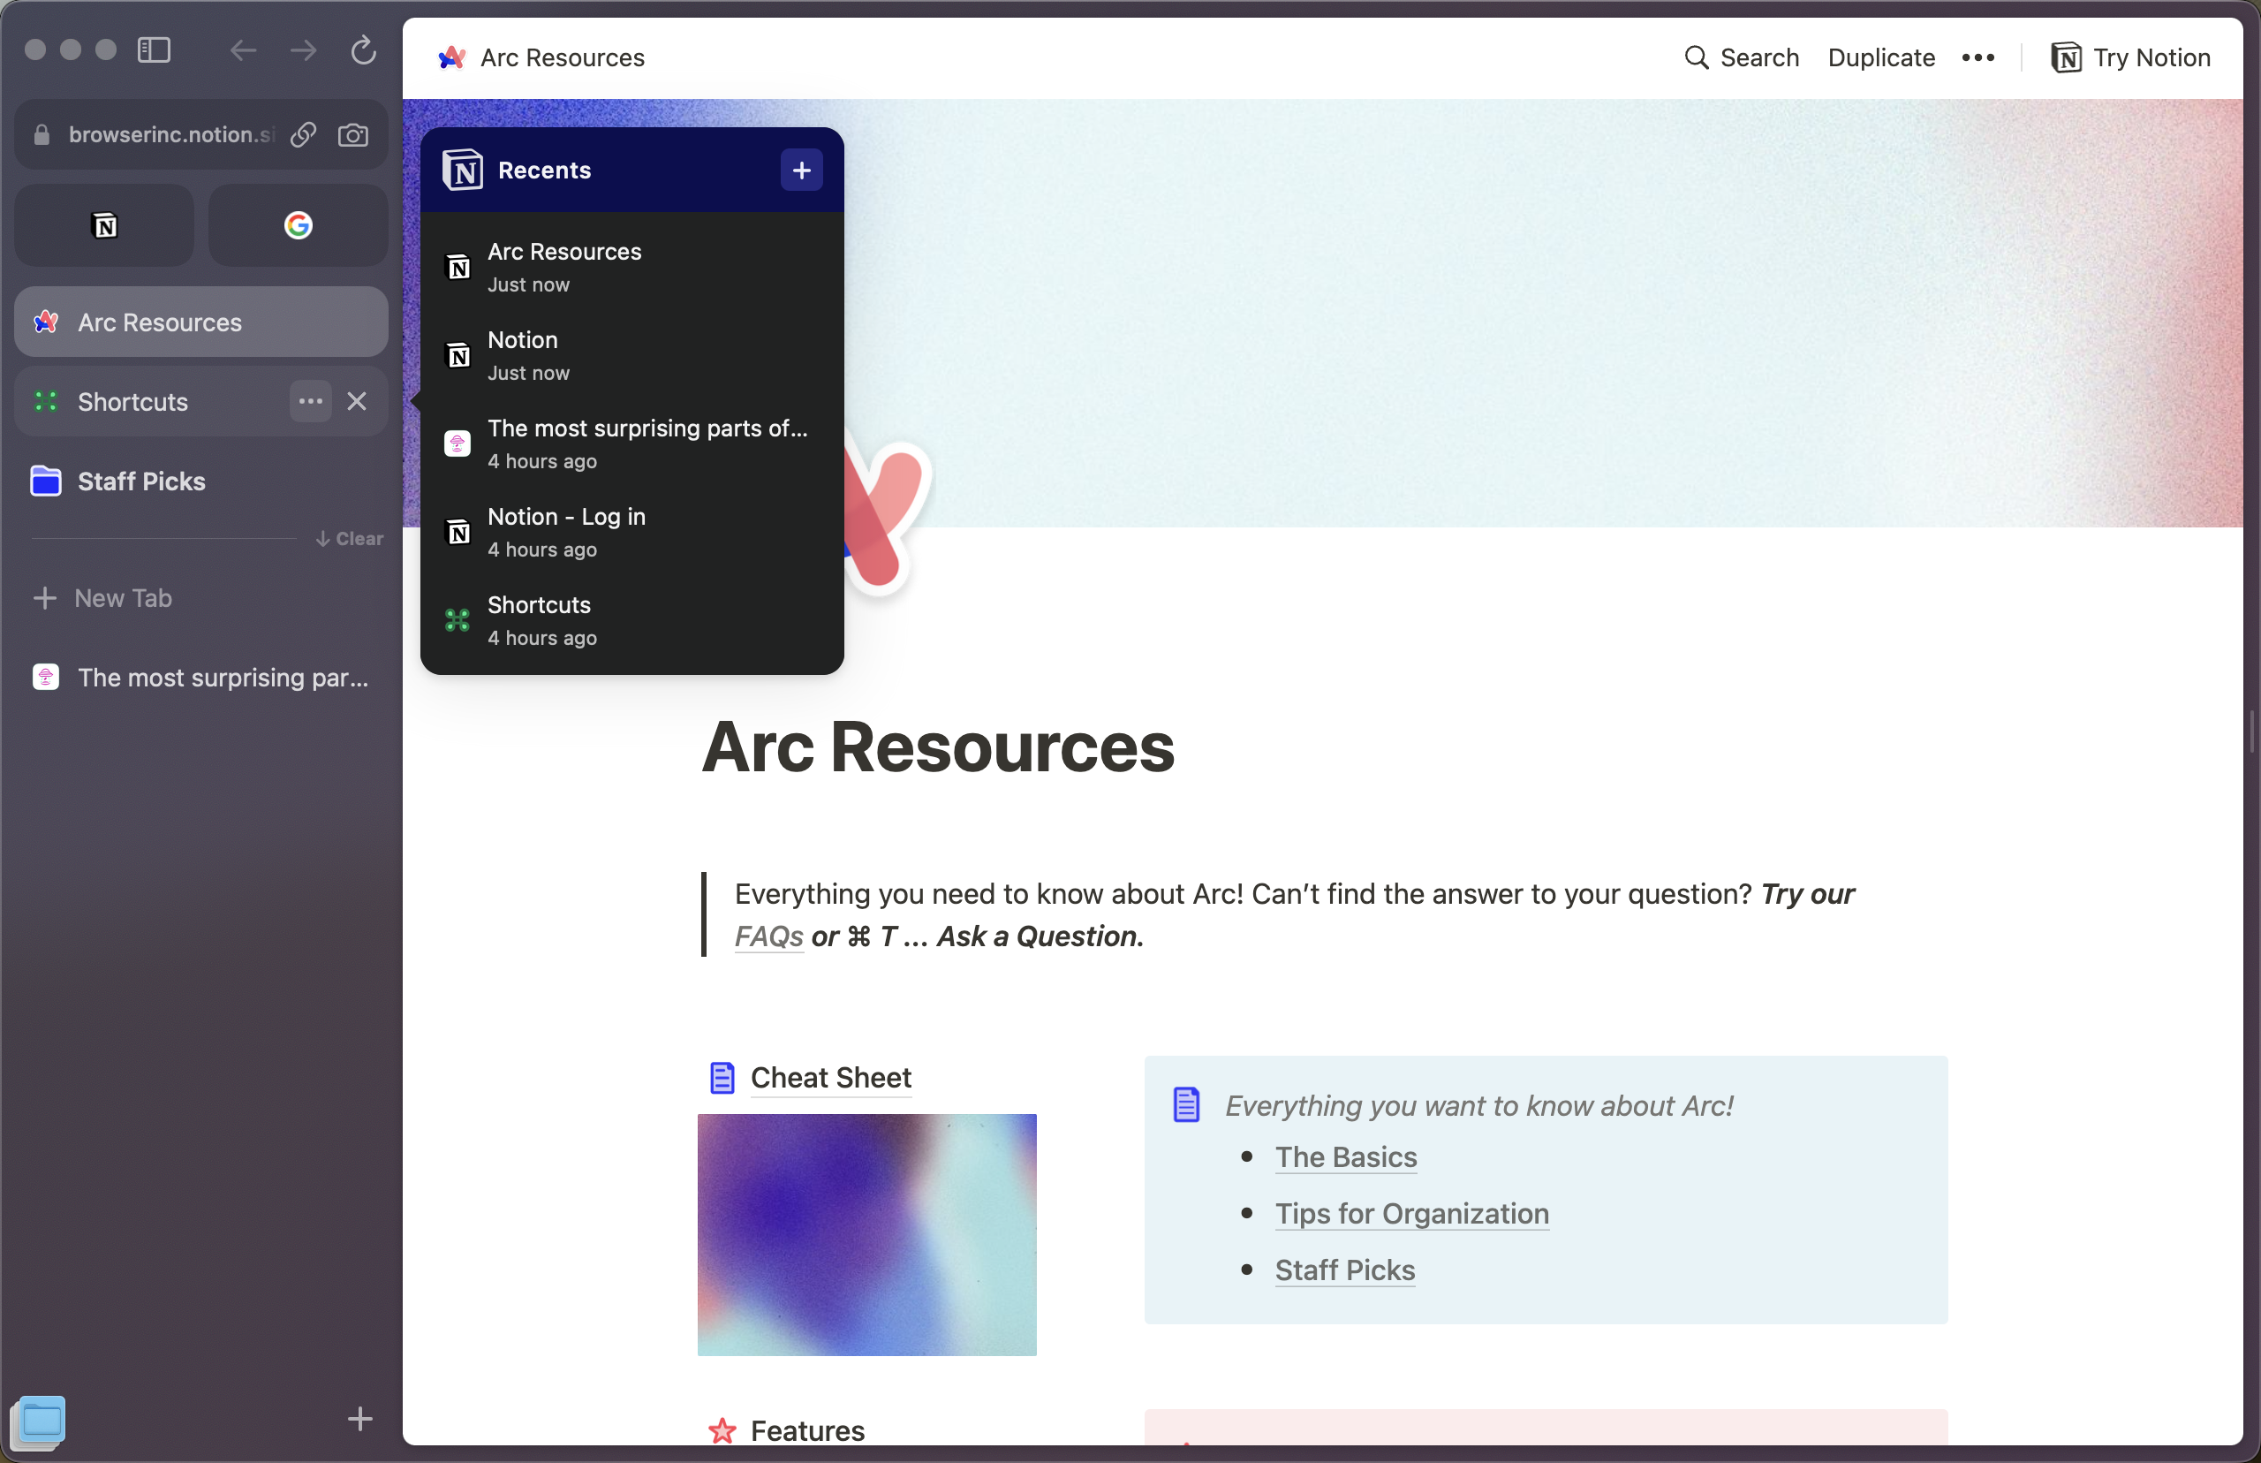Toggle the sidebar panel icon
The width and height of the screenshot is (2261, 1463).
coord(154,49)
